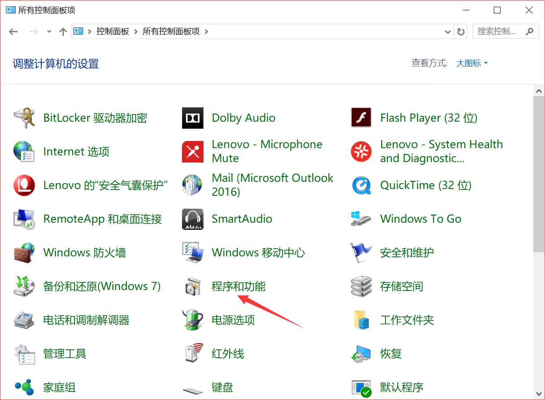Open the 管理工具 text link
The height and width of the screenshot is (400, 545).
[x=65, y=354]
